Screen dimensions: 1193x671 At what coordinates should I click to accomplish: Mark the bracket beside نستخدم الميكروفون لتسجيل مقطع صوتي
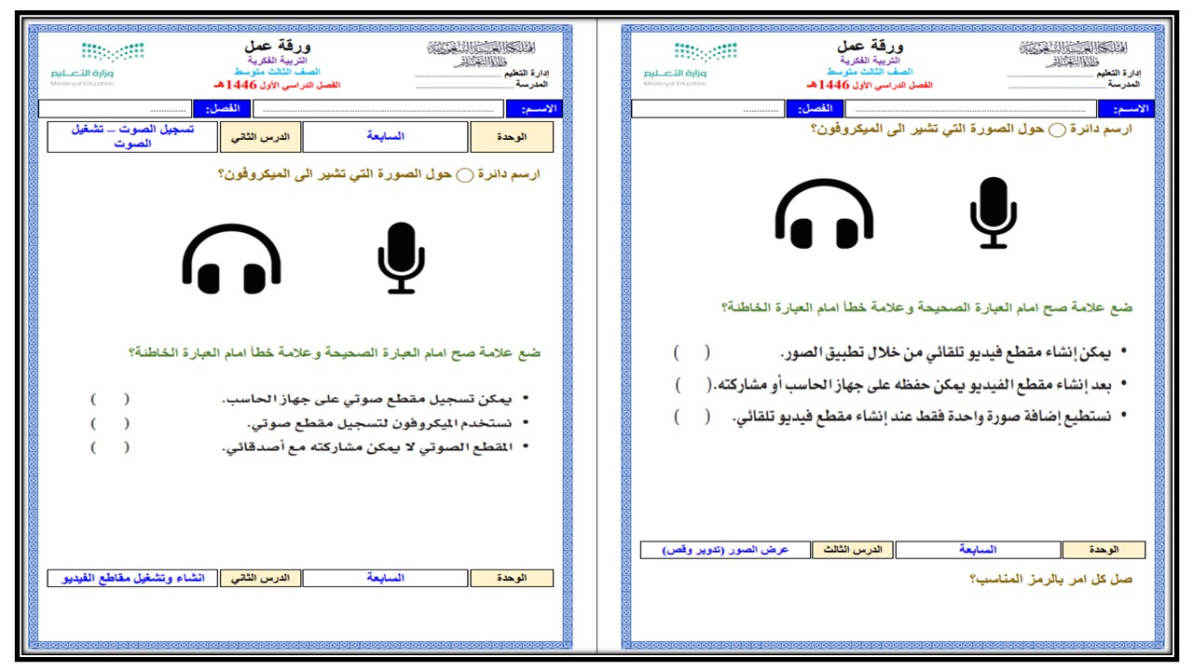[x=110, y=423]
